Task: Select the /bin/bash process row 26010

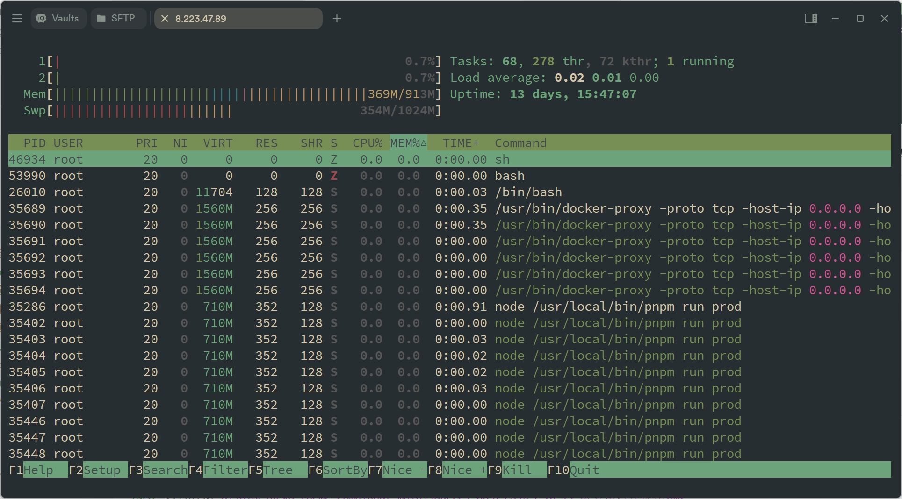Action: coord(450,192)
